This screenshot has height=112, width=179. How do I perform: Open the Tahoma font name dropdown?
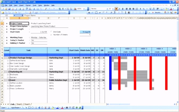(107, 9)
